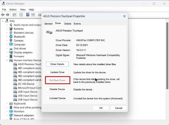The width and height of the screenshot is (169, 125).
Task: Click the I2C HID Device icon
Action: coord(15,84)
